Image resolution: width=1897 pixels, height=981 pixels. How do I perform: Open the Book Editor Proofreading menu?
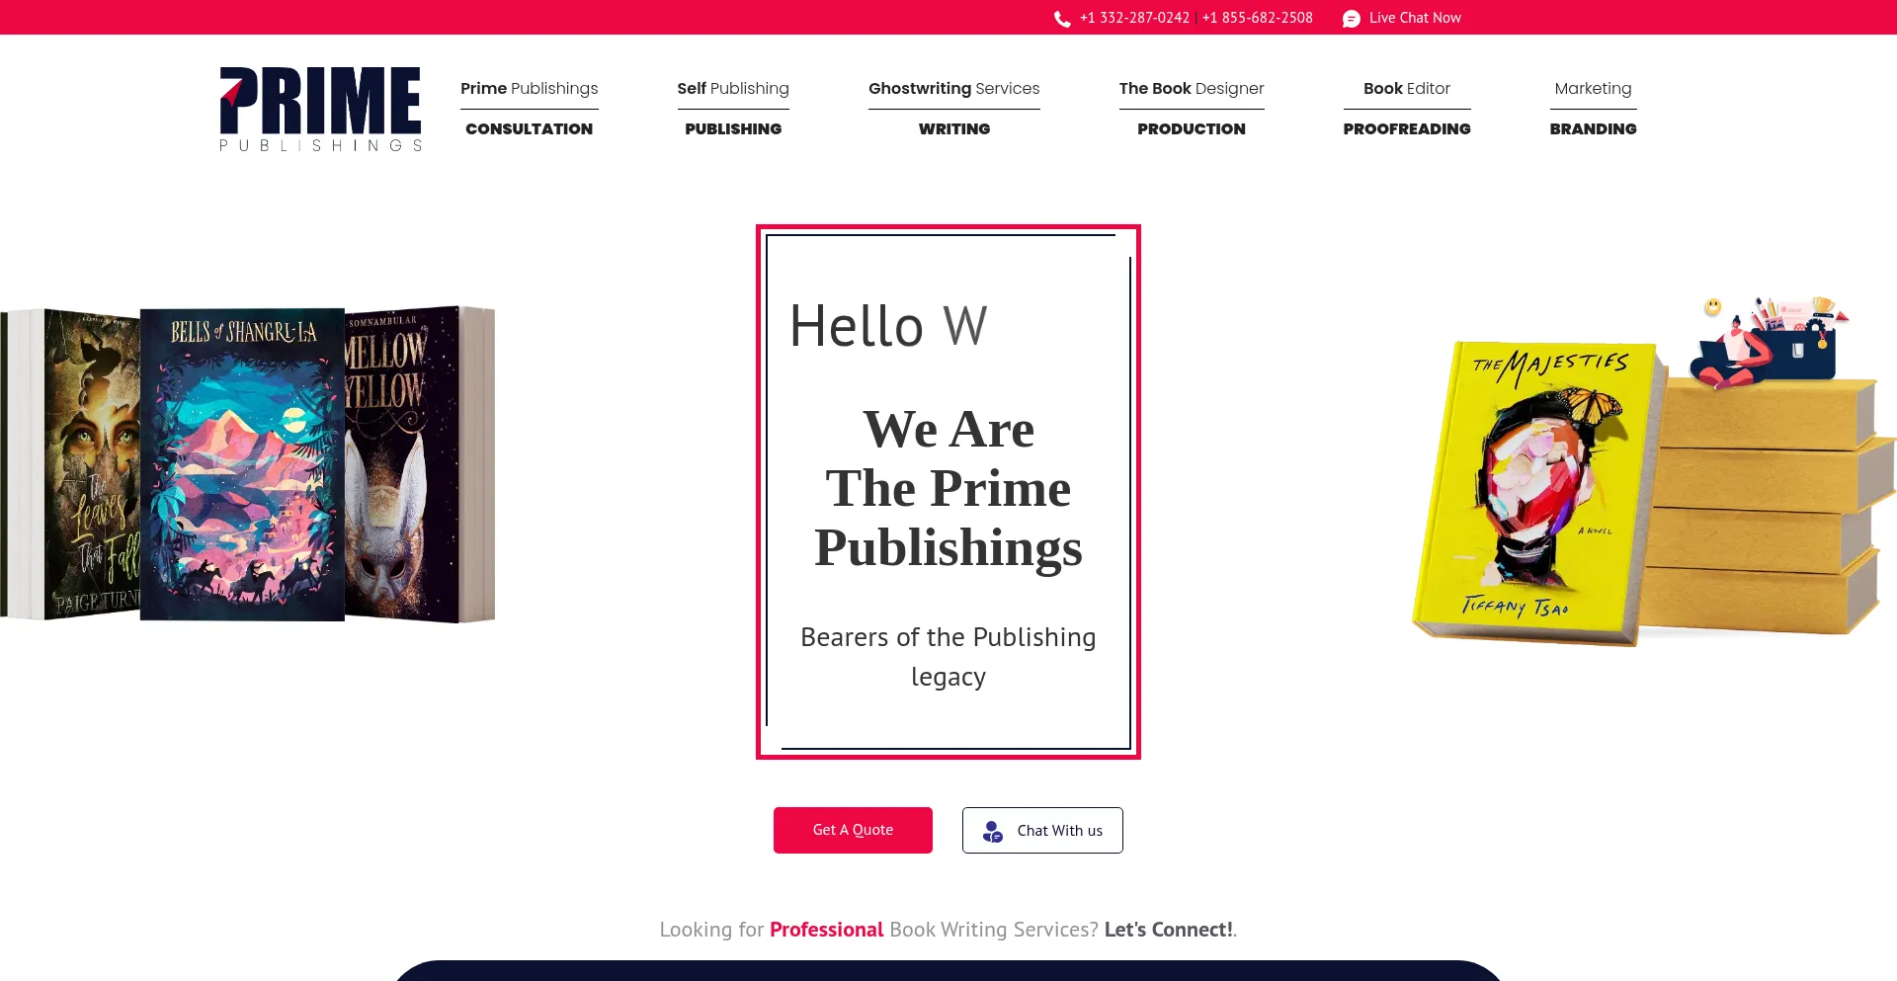click(1406, 108)
